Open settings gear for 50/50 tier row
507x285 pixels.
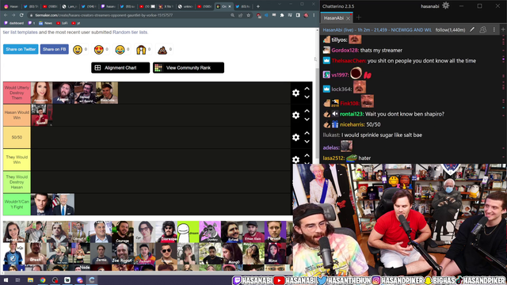pos(295,138)
